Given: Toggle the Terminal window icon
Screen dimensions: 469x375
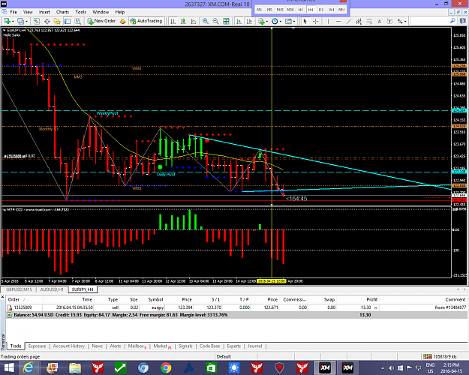Looking at the screenshot, I should [68, 21].
